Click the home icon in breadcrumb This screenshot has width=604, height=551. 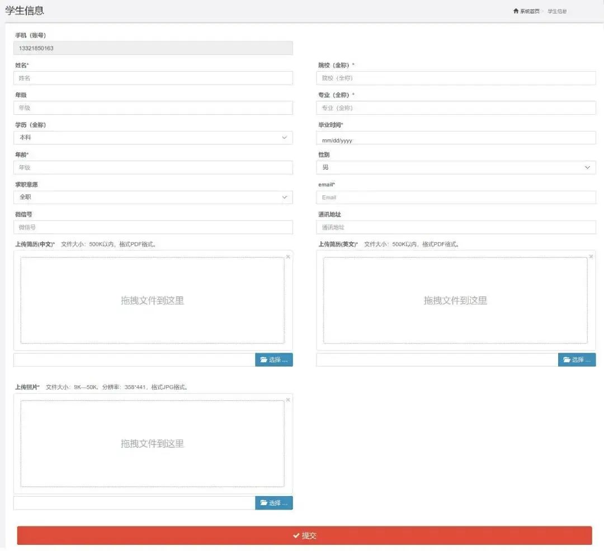[x=516, y=11]
